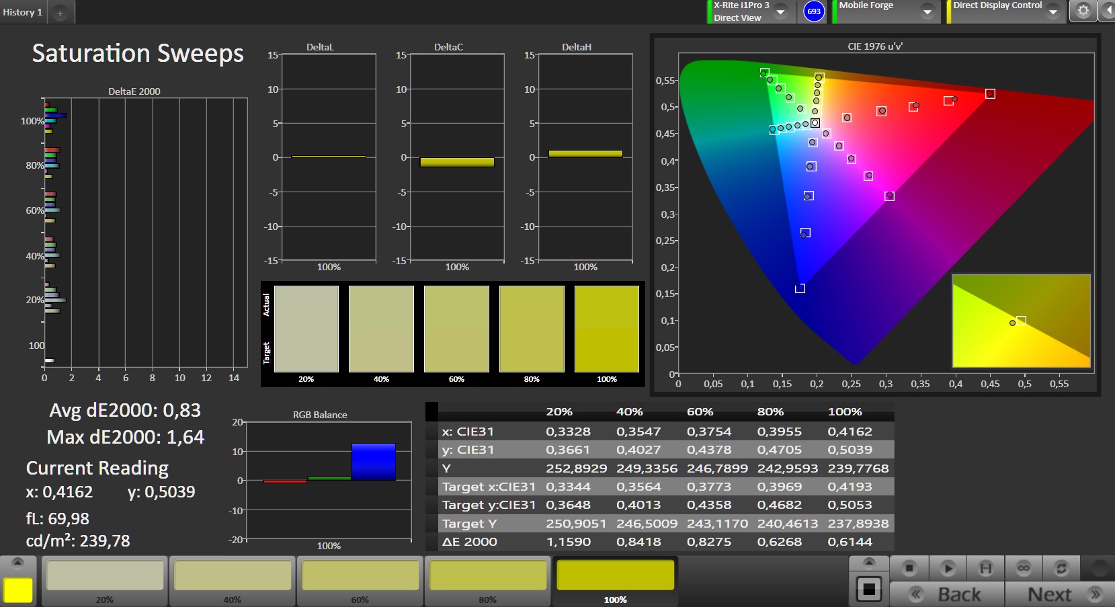Click the continuous read infinity icon

tap(1024, 569)
